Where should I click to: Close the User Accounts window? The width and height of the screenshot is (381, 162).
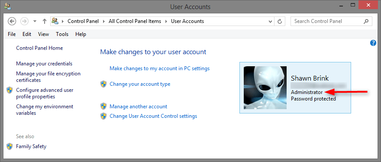click(369, 5)
